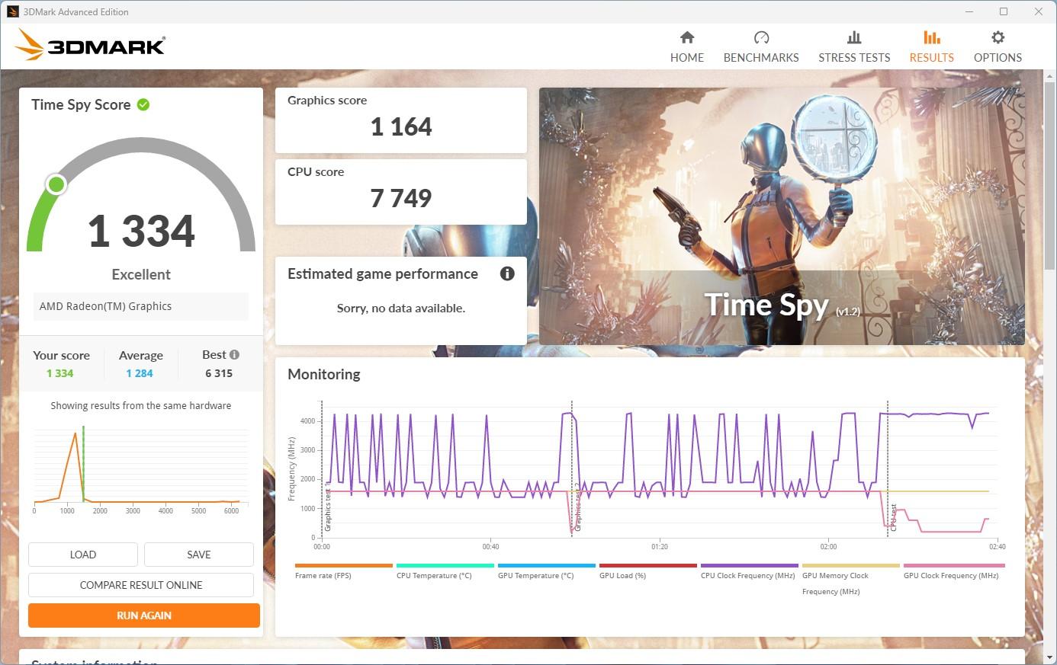Toggle GPU Clock Frequency legend
Image resolution: width=1057 pixels, height=665 pixels.
coord(953,571)
